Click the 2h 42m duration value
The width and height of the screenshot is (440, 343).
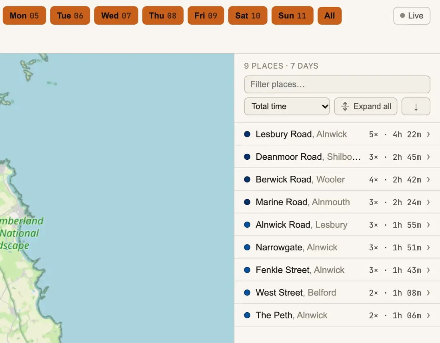407,180
